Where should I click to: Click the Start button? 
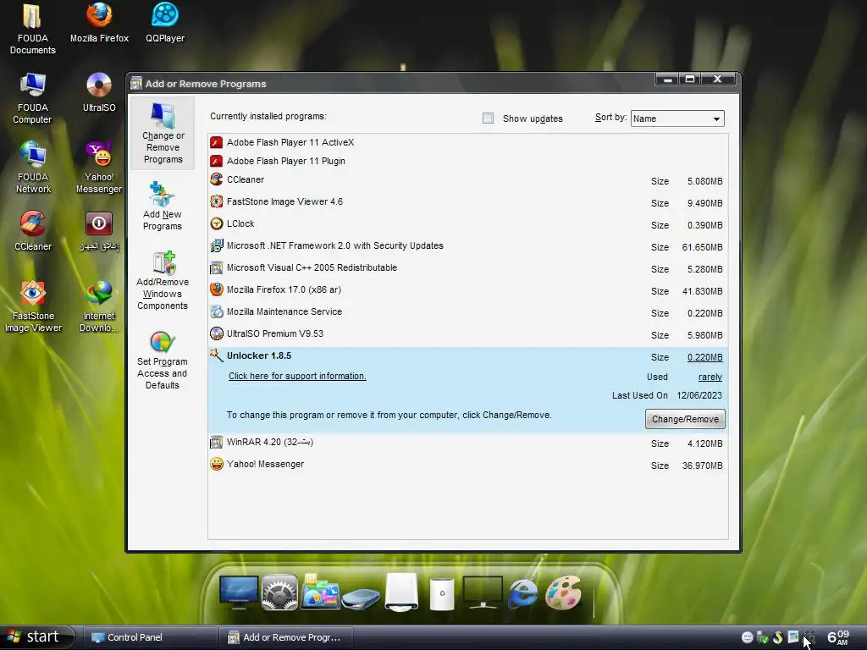(x=36, y=637)
